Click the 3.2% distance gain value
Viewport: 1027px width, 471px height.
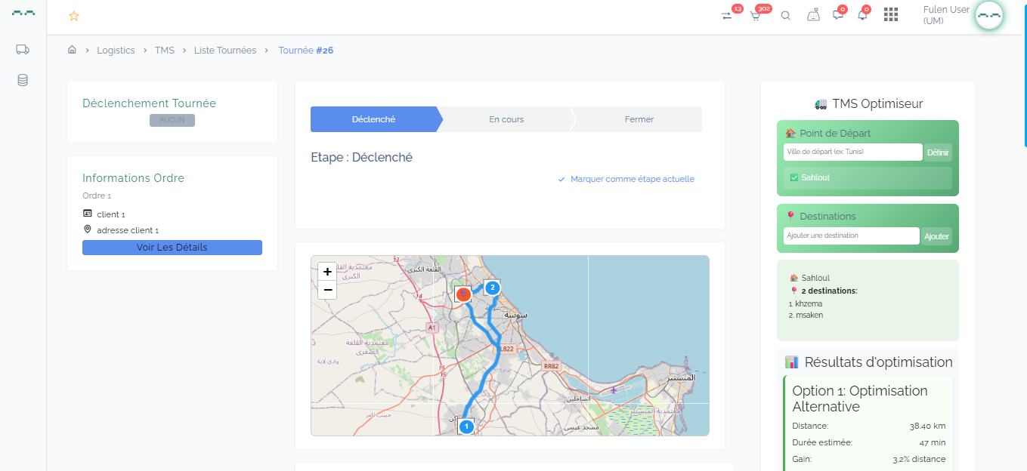[x=919, y=459]
